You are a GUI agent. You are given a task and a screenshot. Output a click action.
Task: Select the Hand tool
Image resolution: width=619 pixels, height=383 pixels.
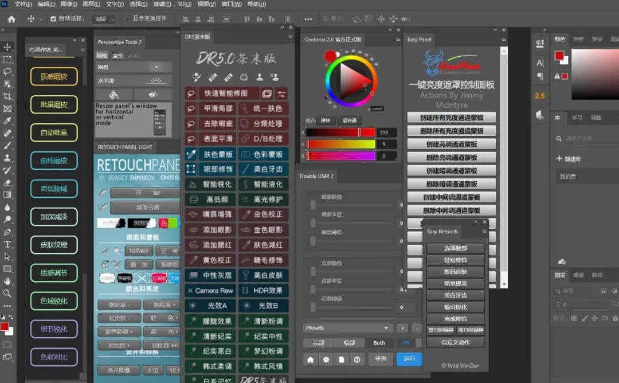point(7,281)
